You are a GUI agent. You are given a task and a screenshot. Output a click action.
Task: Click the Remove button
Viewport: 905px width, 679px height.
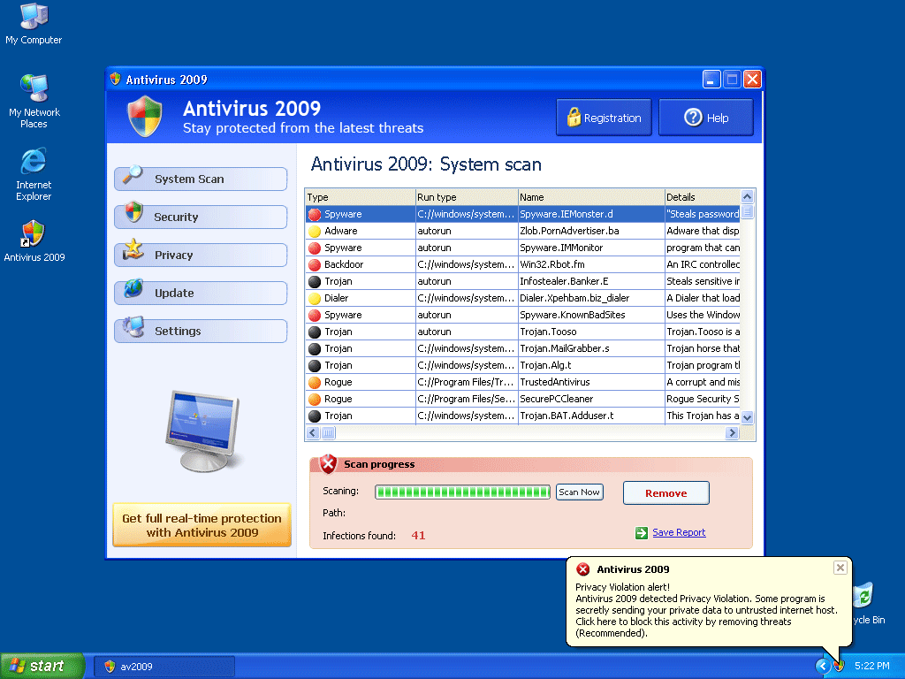665,493
